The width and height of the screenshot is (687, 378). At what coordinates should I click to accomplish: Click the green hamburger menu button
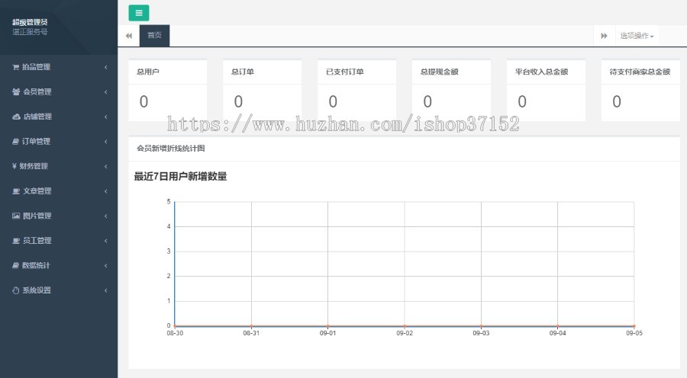(x=139, y=13)
